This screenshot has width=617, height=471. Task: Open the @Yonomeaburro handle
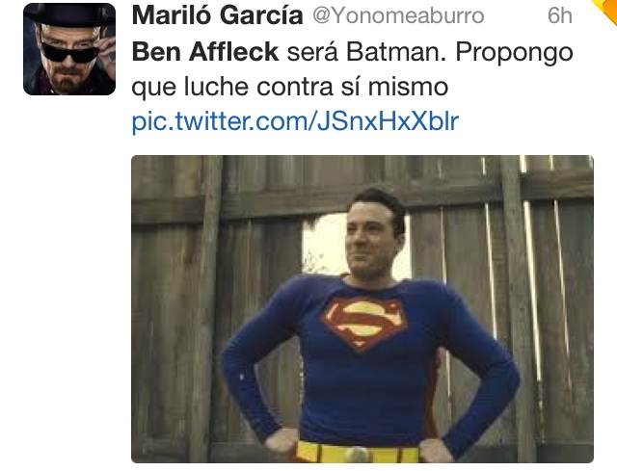398,15
